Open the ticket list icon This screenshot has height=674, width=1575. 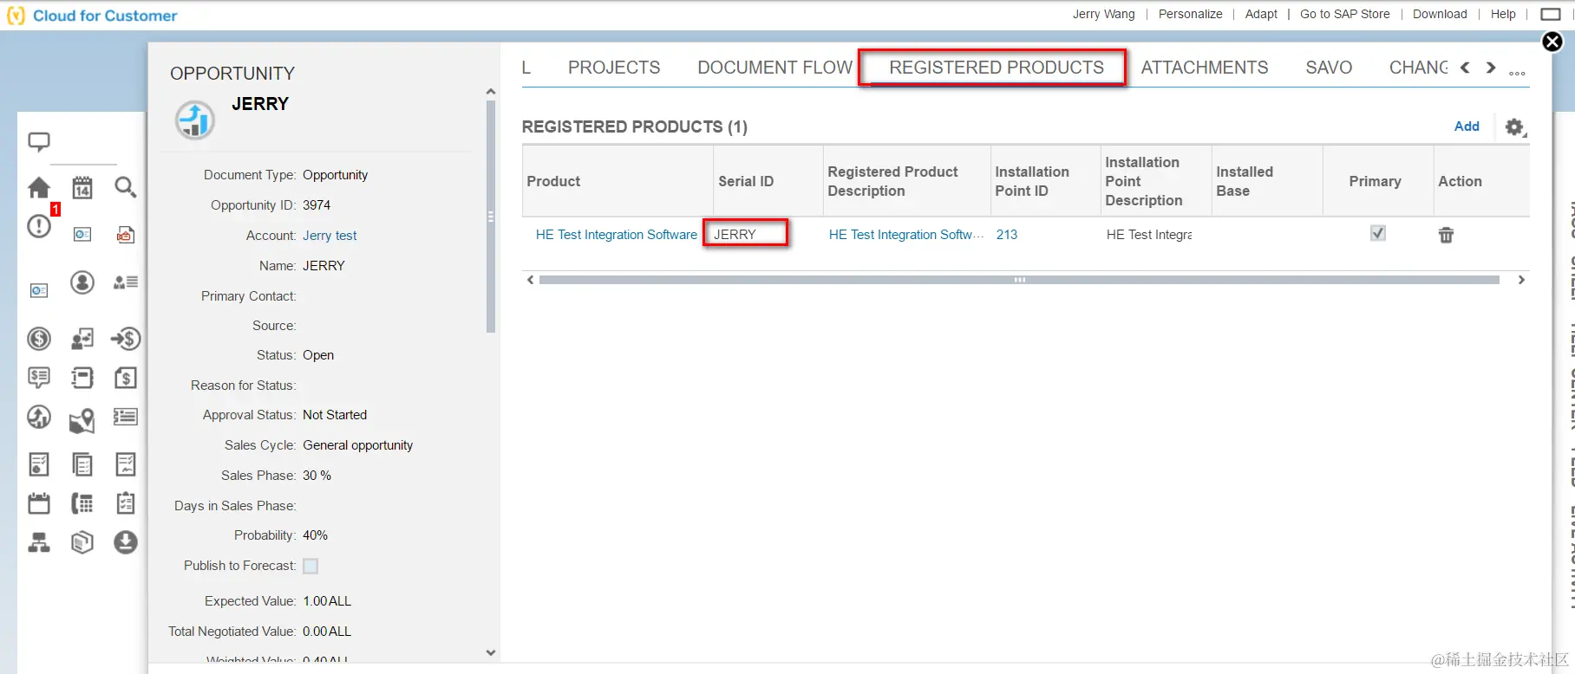pyautogui.click(x=126, y=418)
